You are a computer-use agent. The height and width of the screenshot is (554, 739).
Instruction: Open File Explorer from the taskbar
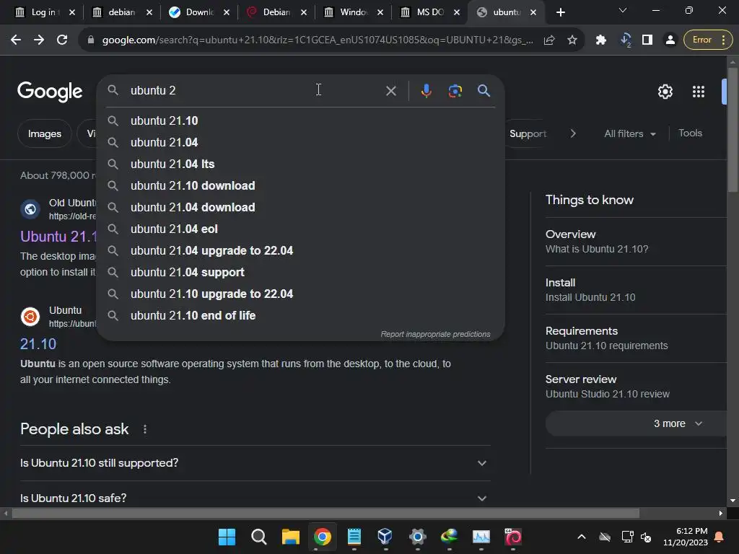[x=290, y=537]
